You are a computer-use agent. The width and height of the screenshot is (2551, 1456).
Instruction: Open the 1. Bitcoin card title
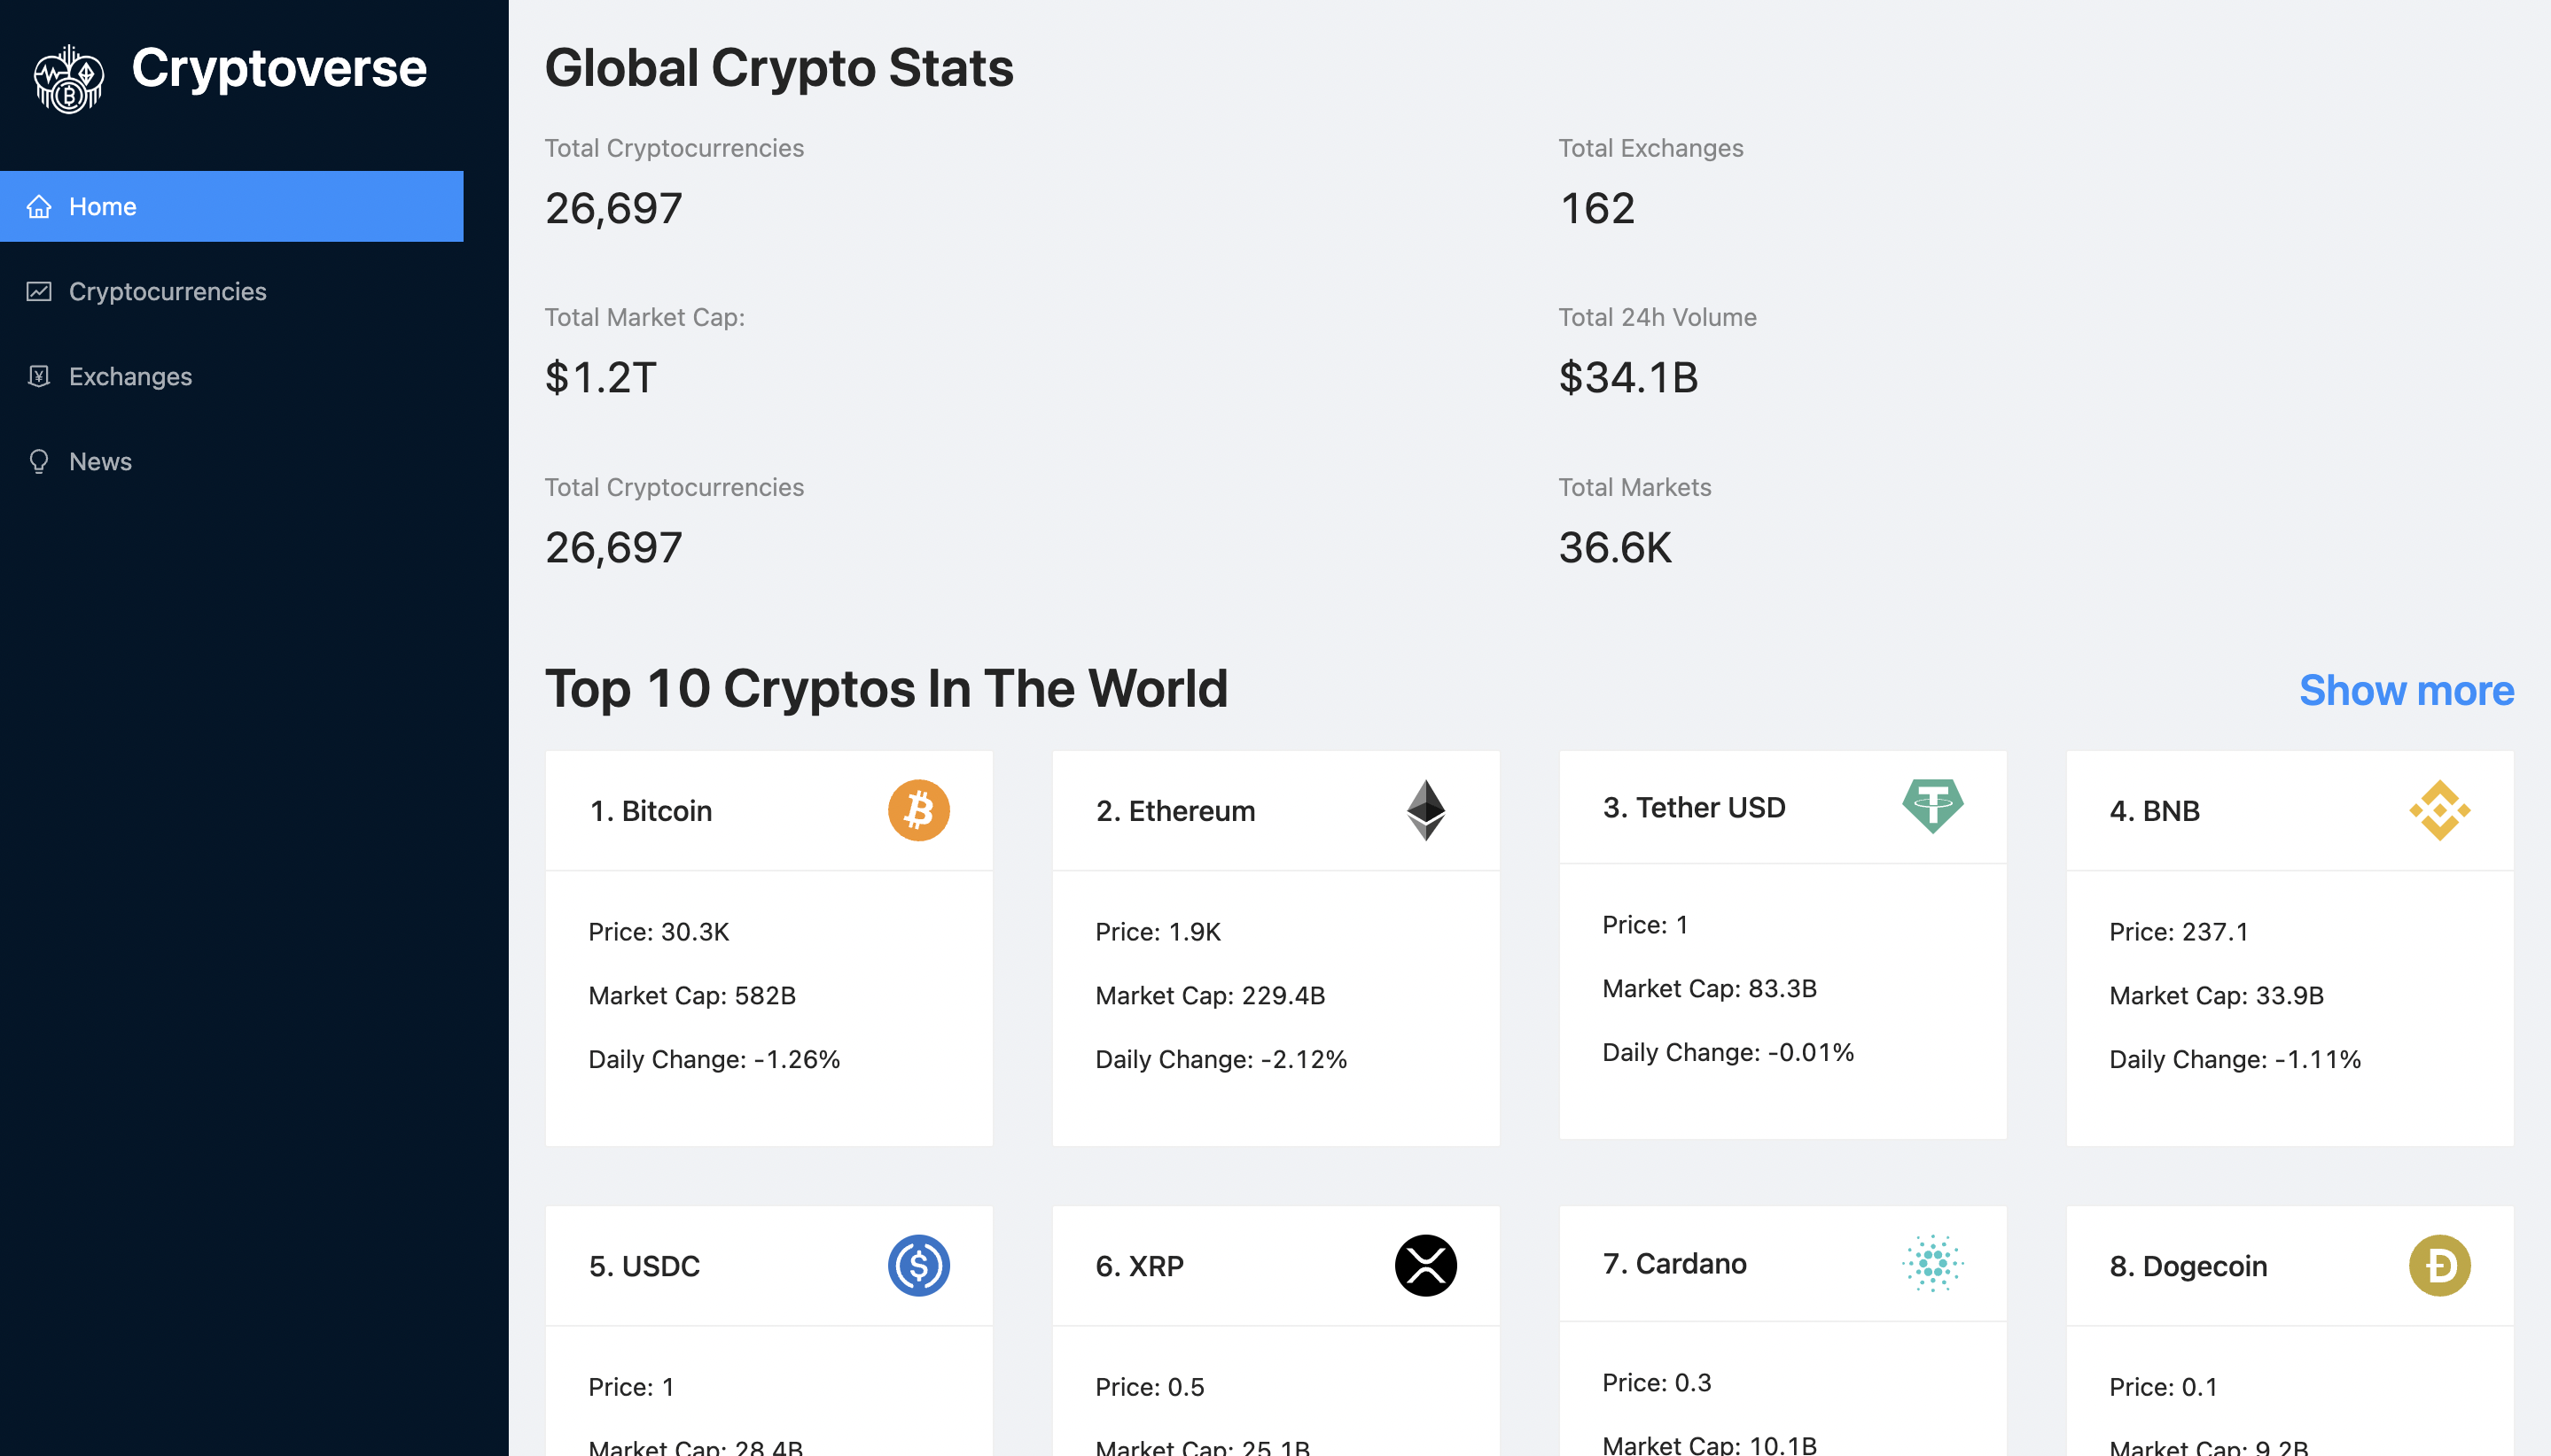point(651,810)
